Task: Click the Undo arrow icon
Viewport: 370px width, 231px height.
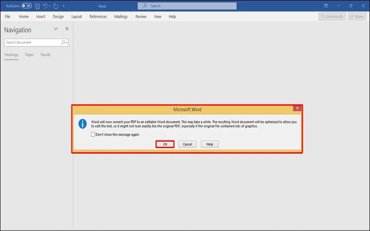Action: 45,6
